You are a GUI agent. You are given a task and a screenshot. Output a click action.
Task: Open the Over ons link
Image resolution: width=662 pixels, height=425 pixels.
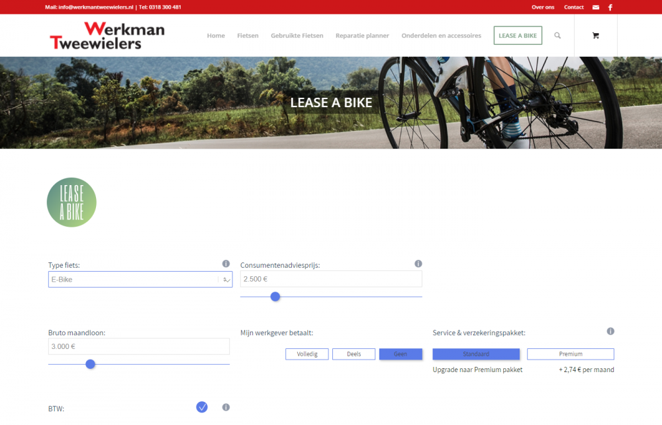pyautogui.click(x=543, y=7)
